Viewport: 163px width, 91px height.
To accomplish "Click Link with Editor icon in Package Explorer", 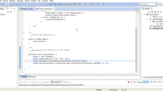I will (x=11, y=12).
